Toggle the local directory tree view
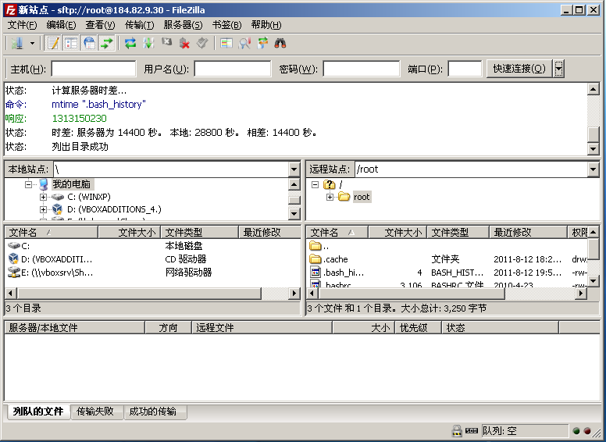 pyautogui.click(x=71, y=43)
